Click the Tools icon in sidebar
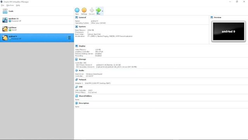The image size is (248, 140). (x=5, y=11)
